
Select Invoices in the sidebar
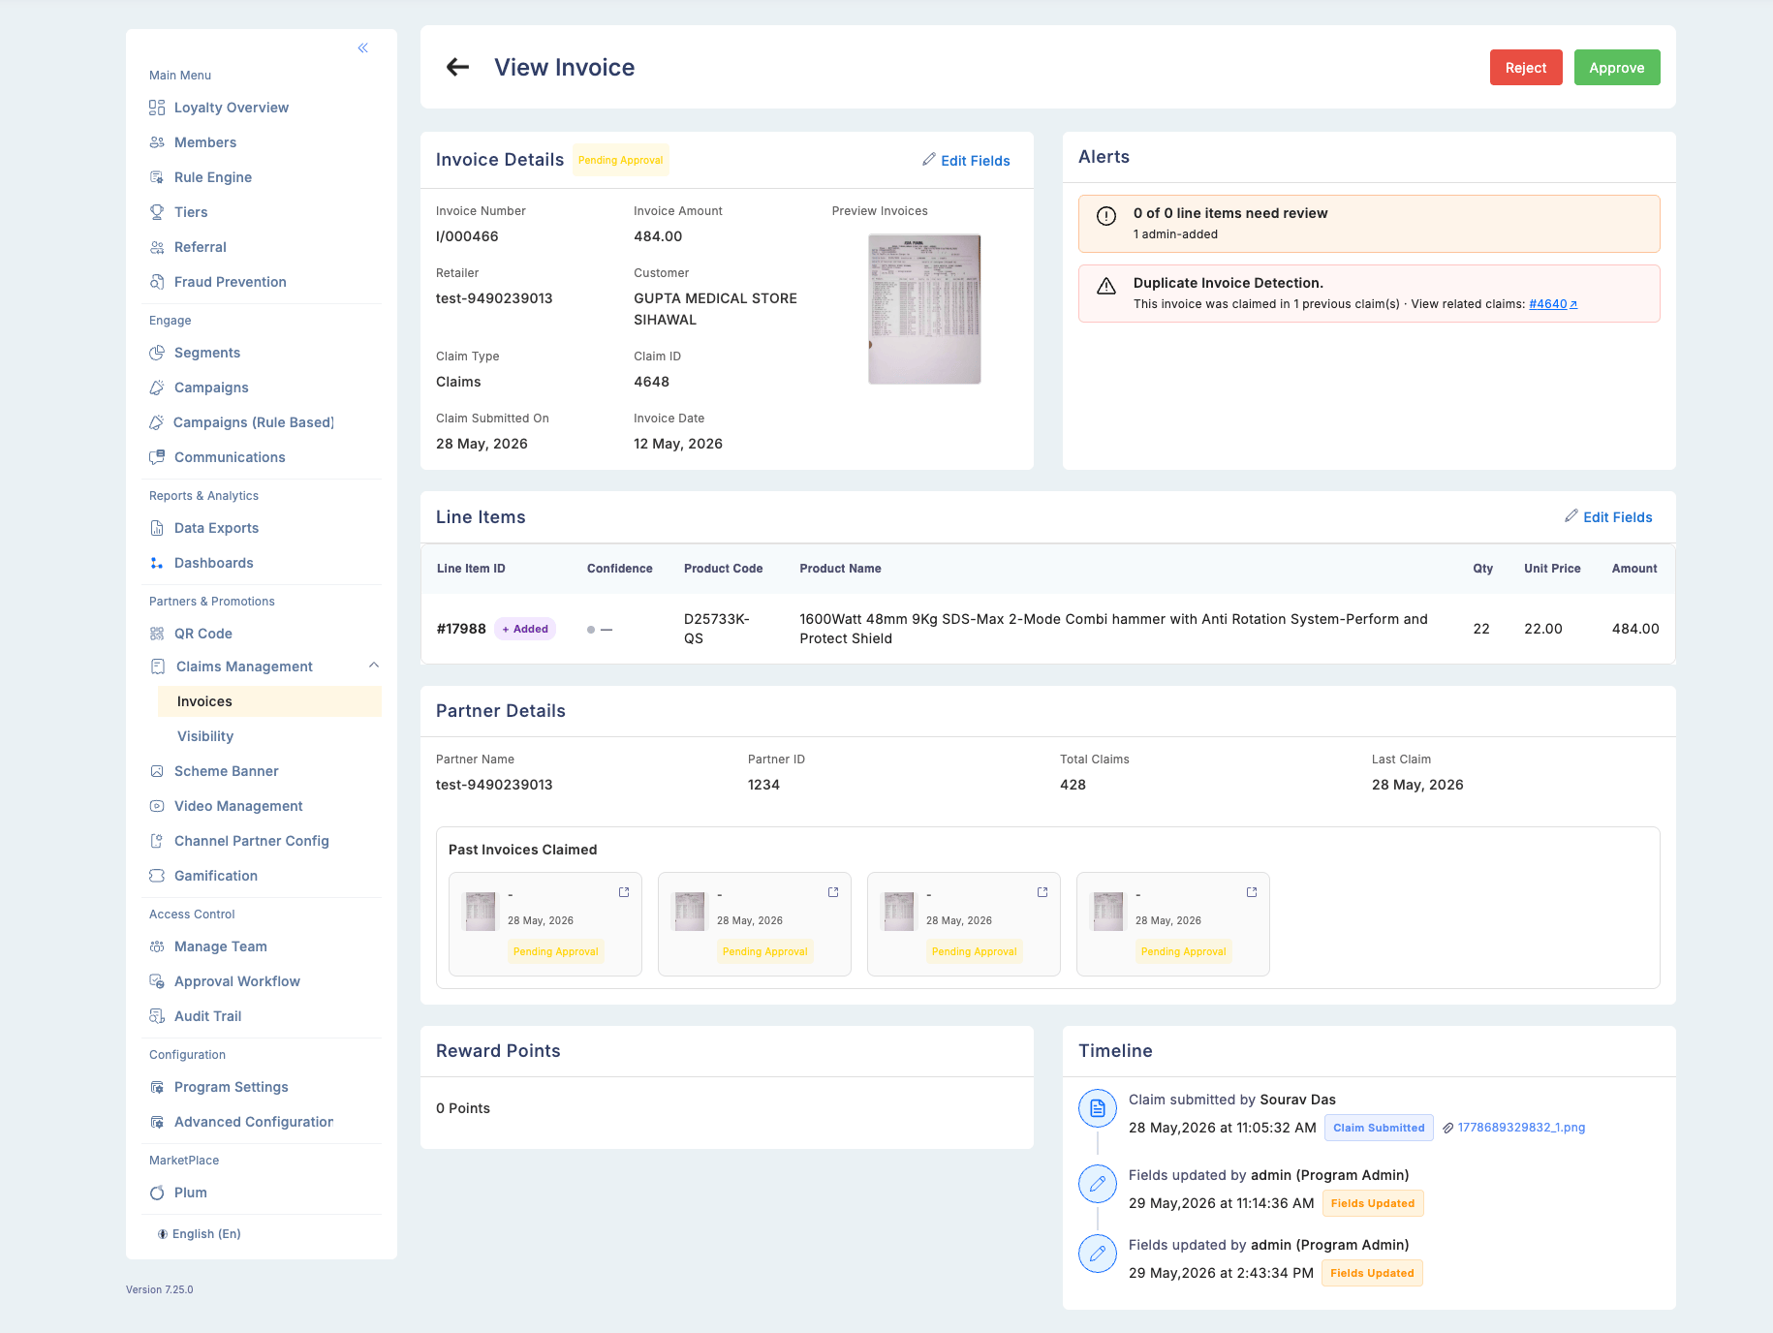(269, 701)
